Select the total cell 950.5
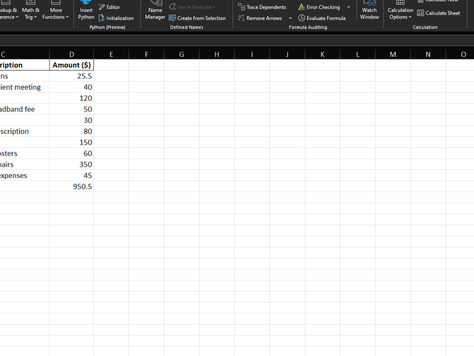The width and height of the screenshot is (474, 356). pos(72,187)
